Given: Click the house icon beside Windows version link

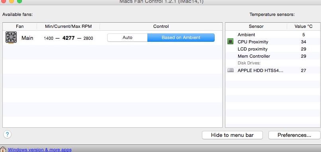Looking at the screenshot, I should point(3,149).
